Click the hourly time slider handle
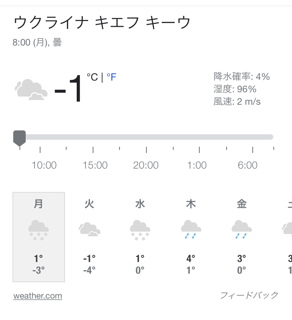Viewport: 292px width, 320px height. click(19, 138)
